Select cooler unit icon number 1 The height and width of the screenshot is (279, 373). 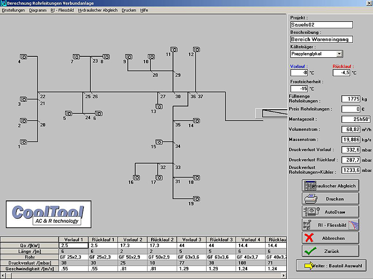pyautogui.click(x=23, y=142)
